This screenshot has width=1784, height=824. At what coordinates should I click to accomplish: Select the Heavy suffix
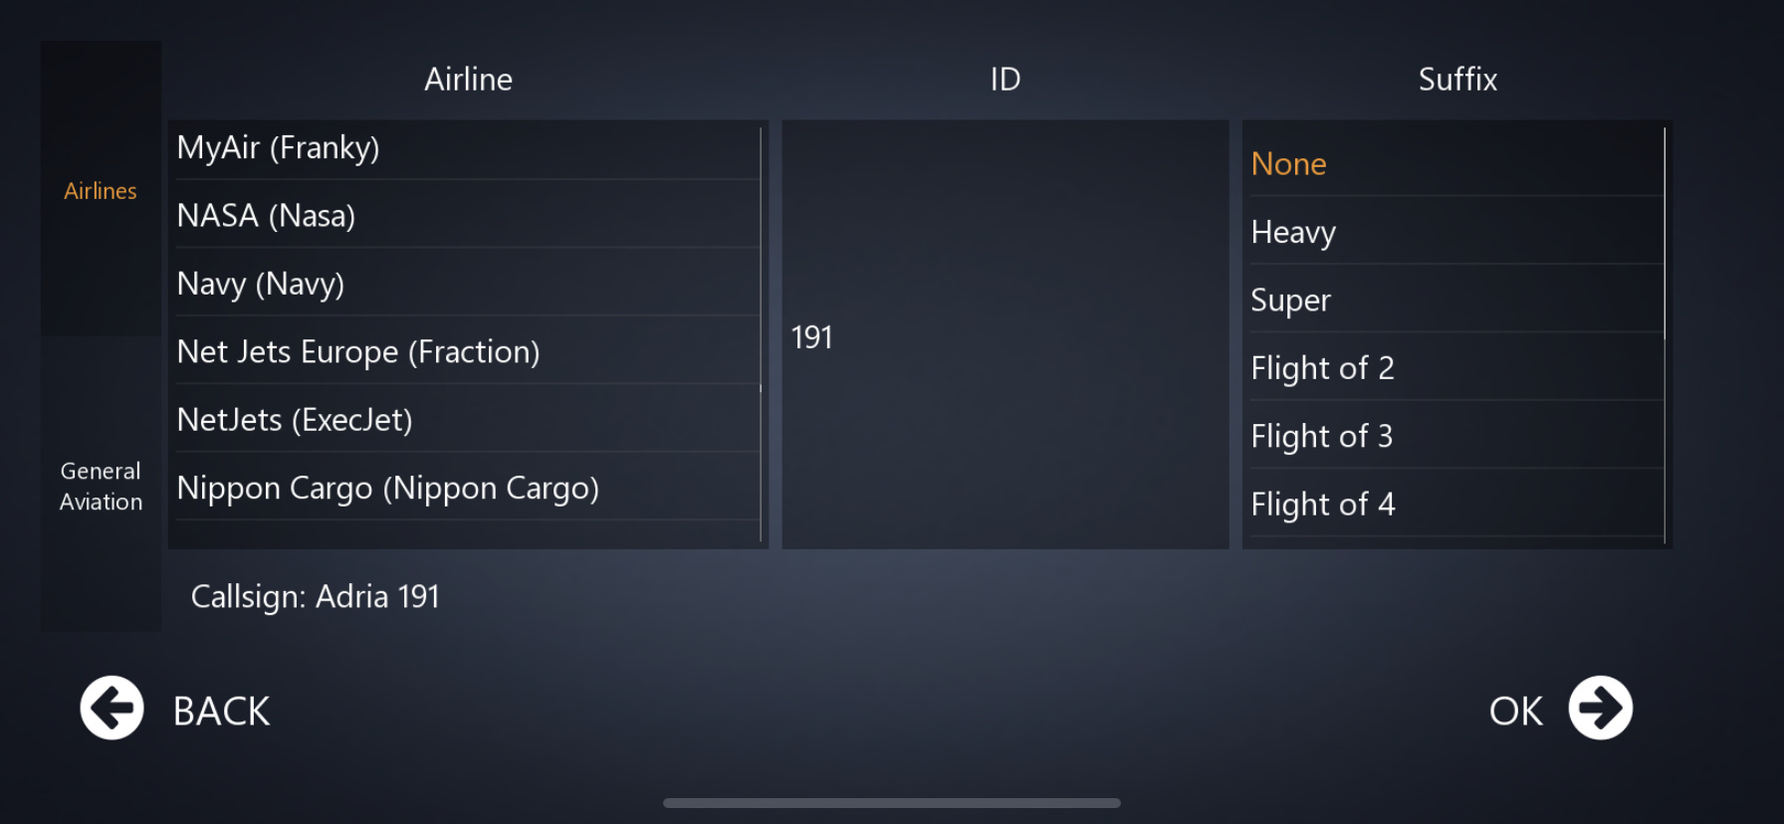1453,232
